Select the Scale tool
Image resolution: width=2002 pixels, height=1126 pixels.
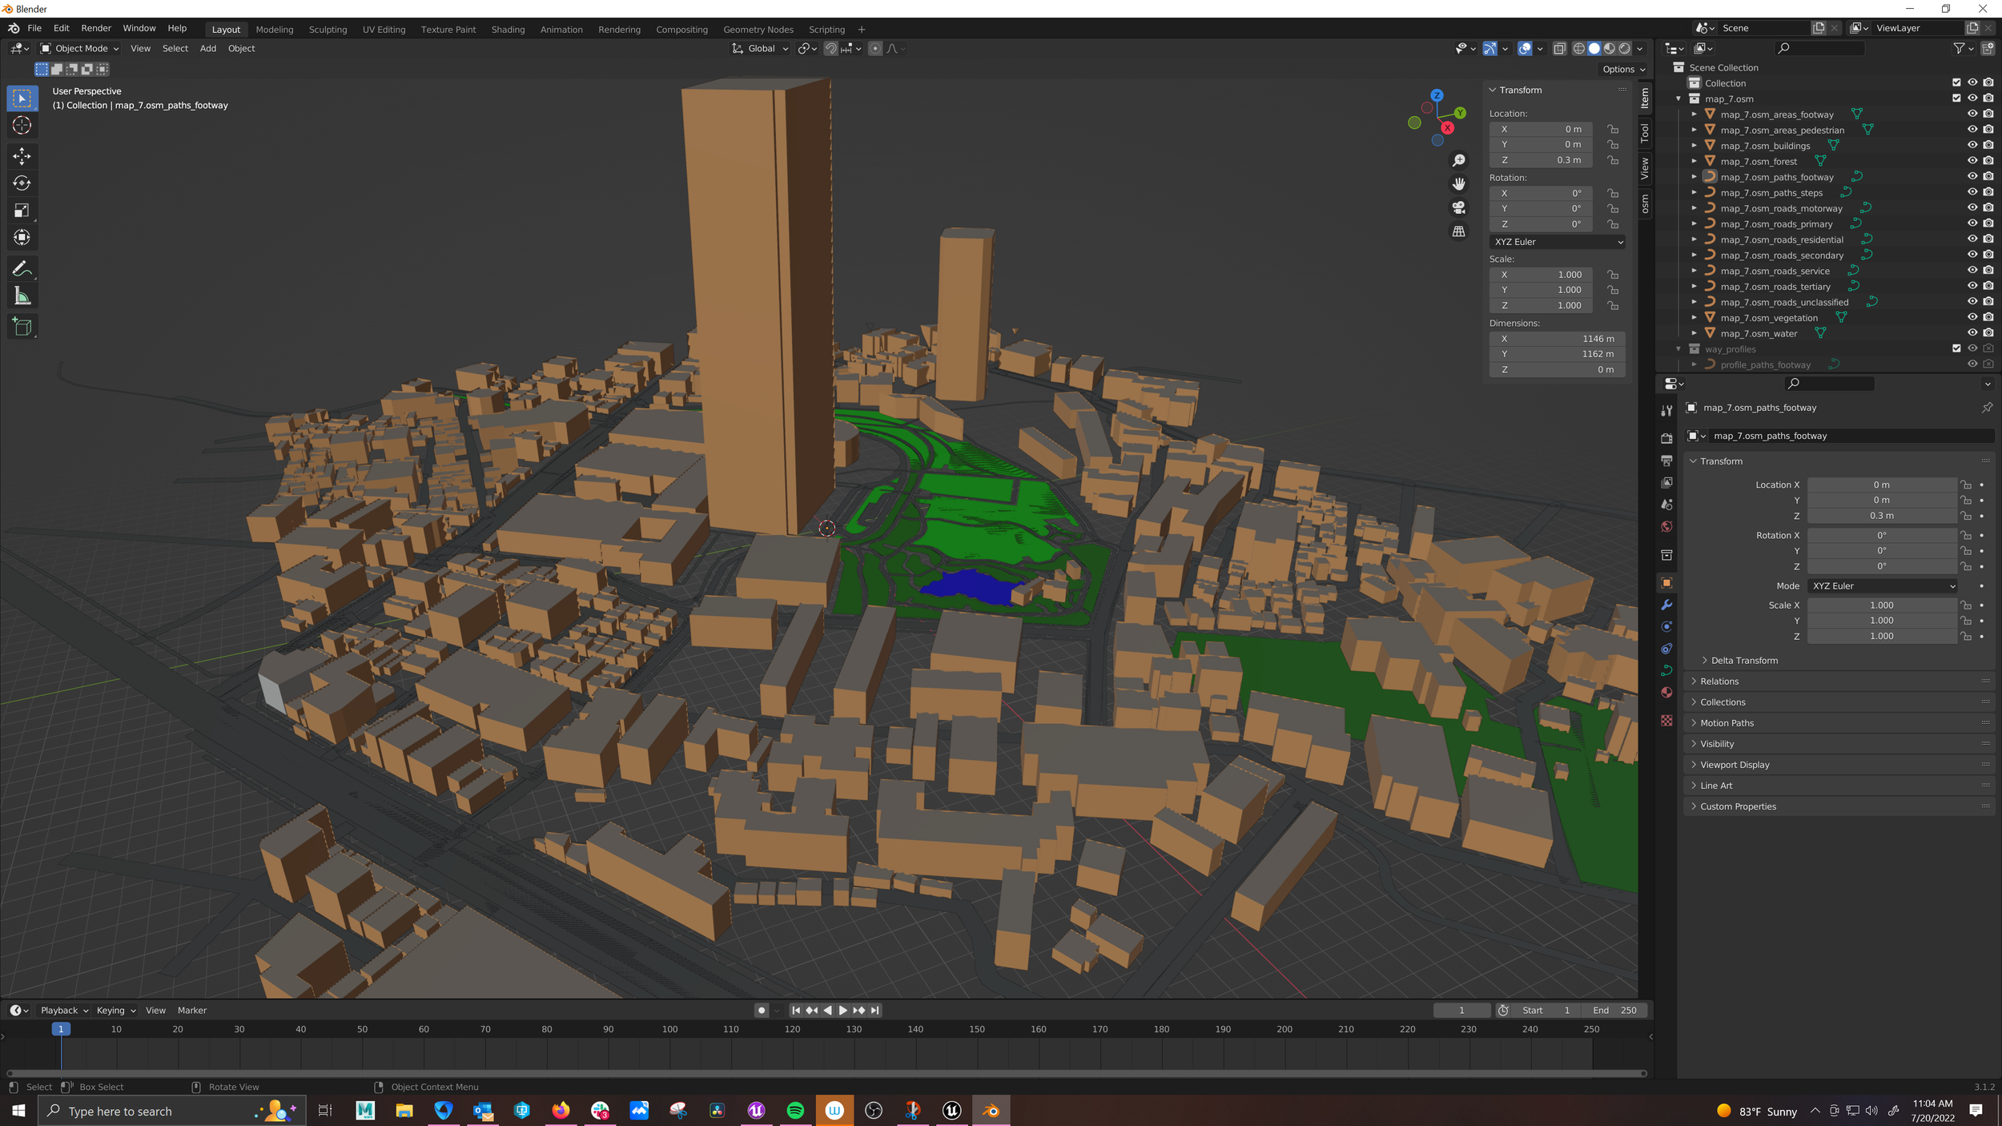[22, 210]
